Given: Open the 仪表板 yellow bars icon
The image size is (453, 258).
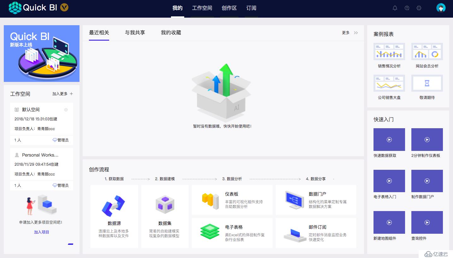Looking at the screenshot, I should pyautogui.click(x=210, y=201).
